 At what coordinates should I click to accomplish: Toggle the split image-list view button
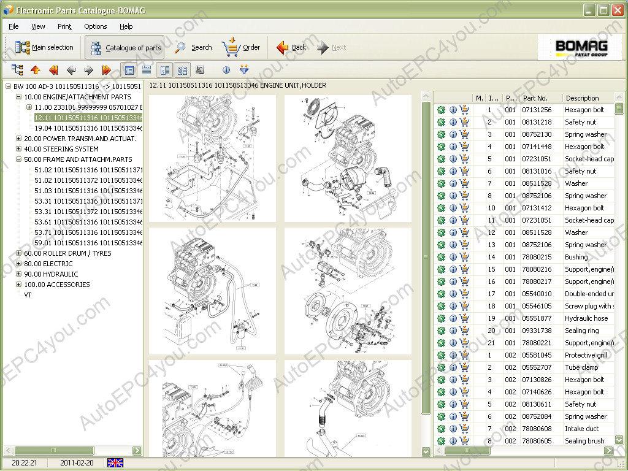(x=164, y=70)
